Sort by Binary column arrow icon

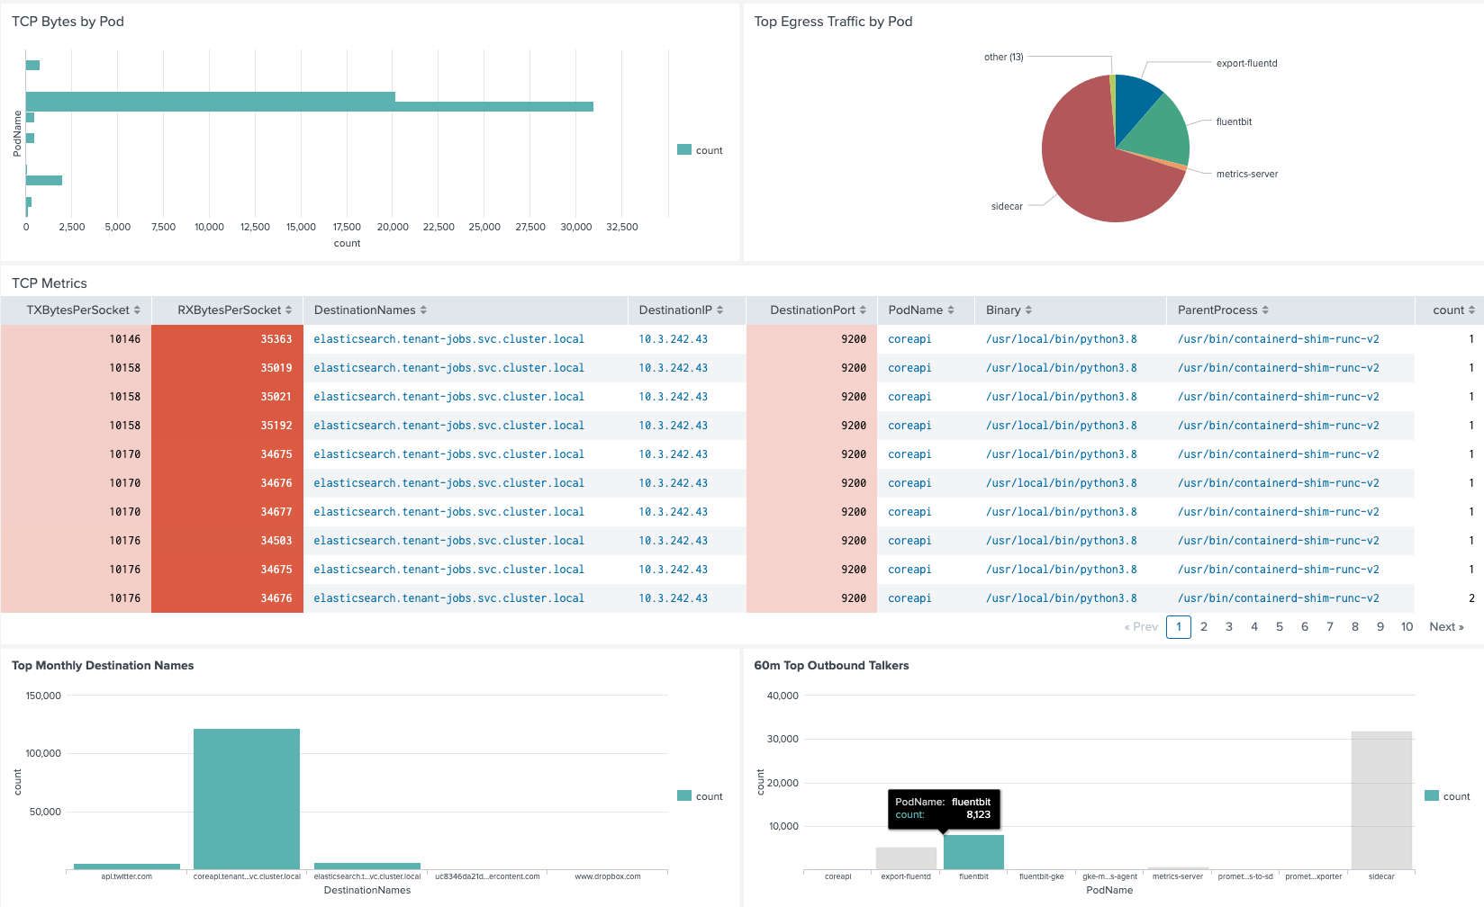[1028, 310]
